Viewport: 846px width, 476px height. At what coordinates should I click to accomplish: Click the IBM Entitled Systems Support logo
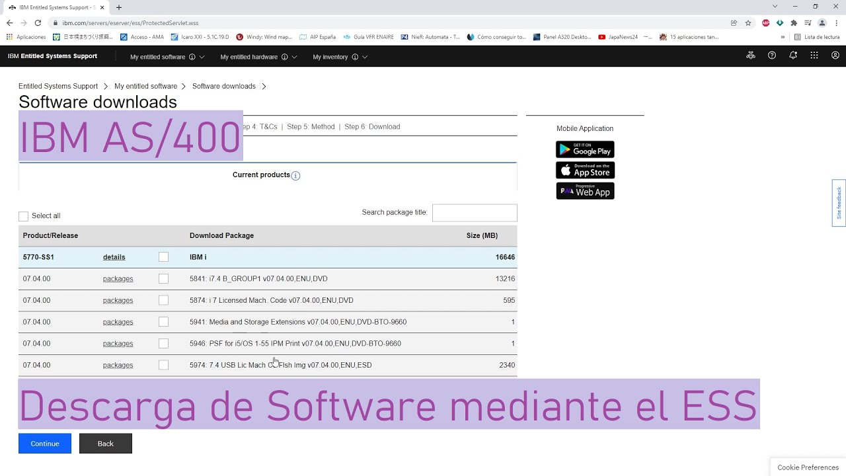(x=52, y=56)
